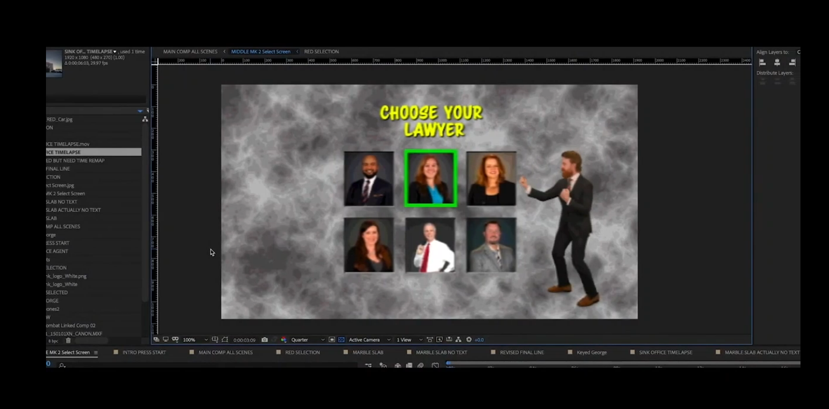Click the Reset Exposure icon
Screen dimensions: 829x409
click(469, 340)
